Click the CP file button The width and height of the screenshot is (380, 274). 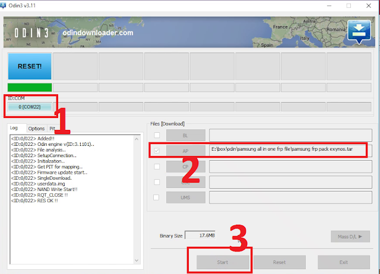(186, 167)
